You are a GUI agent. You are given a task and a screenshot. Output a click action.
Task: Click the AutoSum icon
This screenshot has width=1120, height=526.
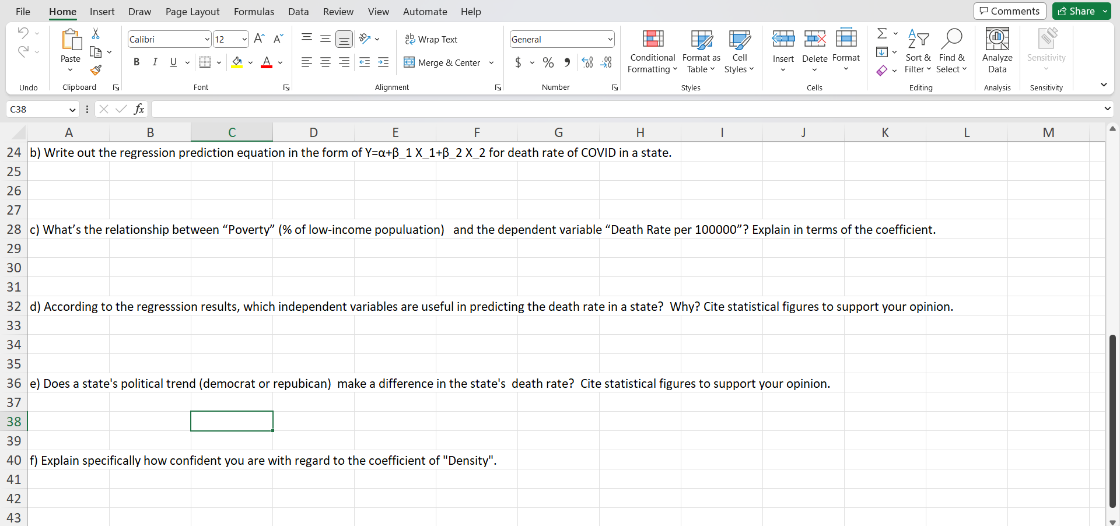(x=882, y=33)
